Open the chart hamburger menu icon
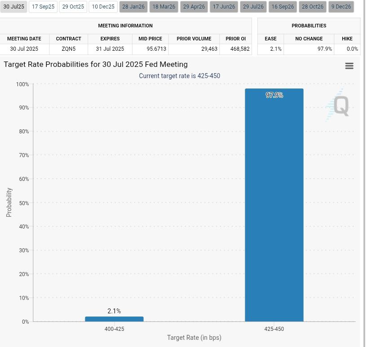This screenshot has height=347, width=367. click(x=349, y=66)
